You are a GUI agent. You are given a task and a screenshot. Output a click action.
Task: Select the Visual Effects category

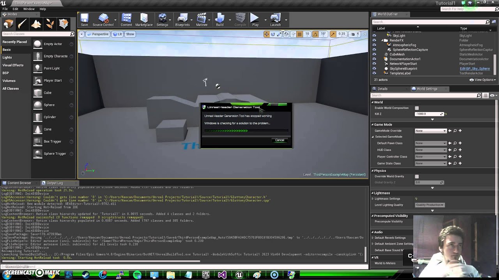[13, 65]
